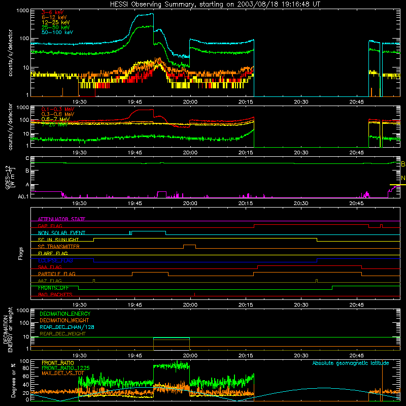
Task: Click the NON_SOLAR_EVENT flag label
Action: [61, 233]
